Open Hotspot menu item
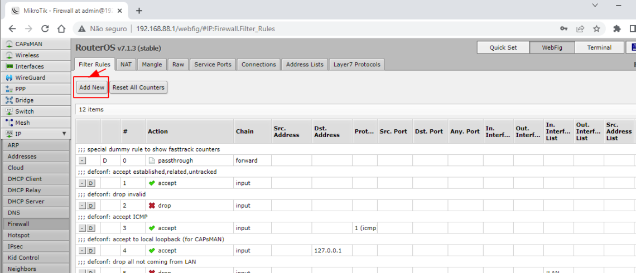Screen dimensions: 636x273 click(x=36, y=235)
